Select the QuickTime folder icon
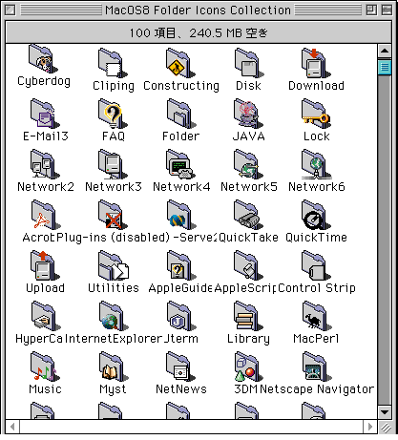 [x=316, y=215]
